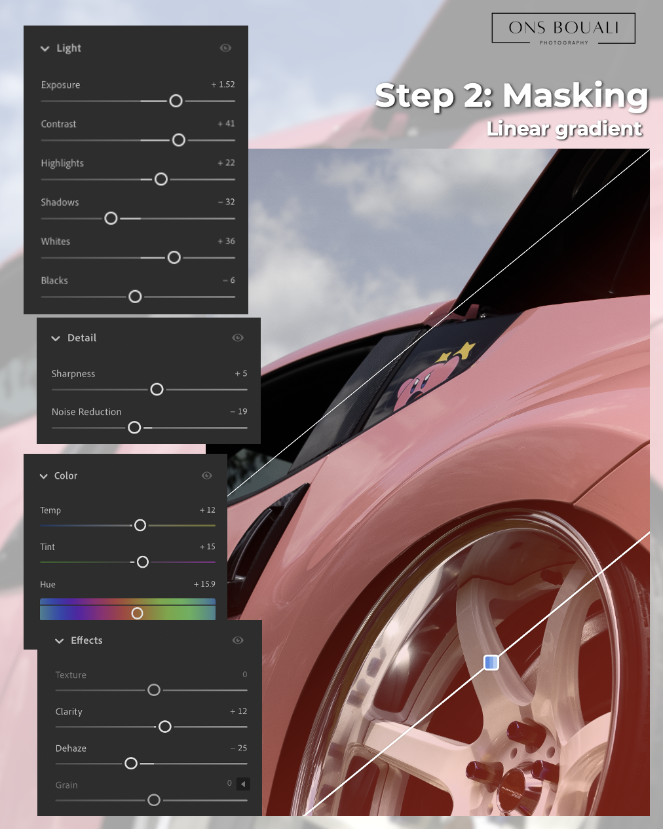Click the Detail panel title

[x=82, y=339]
